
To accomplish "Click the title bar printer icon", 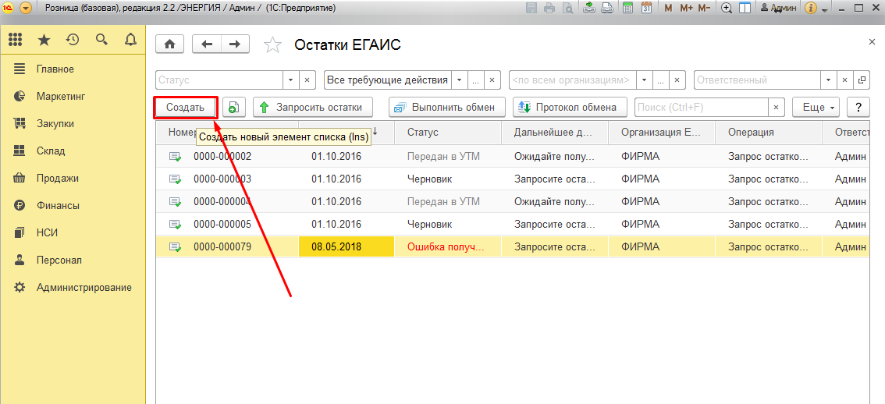I will tap(549, 8).
